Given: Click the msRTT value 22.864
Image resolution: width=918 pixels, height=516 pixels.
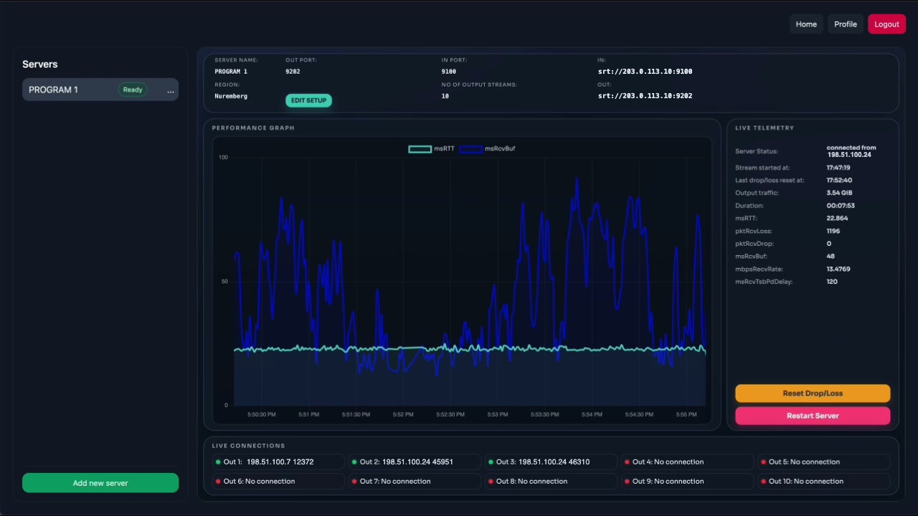Looking at the screenshot, I should coord(837,219).
